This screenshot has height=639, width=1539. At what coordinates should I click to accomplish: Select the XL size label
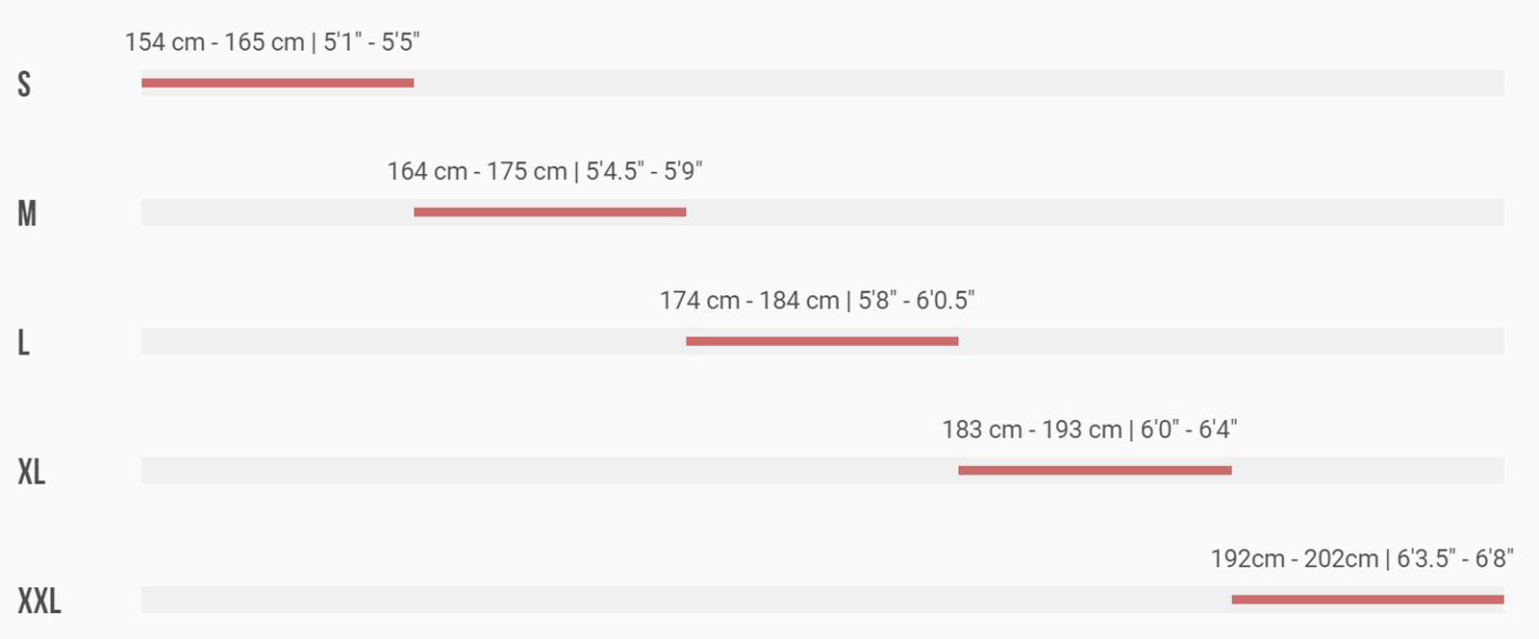[x=31, y=471]
